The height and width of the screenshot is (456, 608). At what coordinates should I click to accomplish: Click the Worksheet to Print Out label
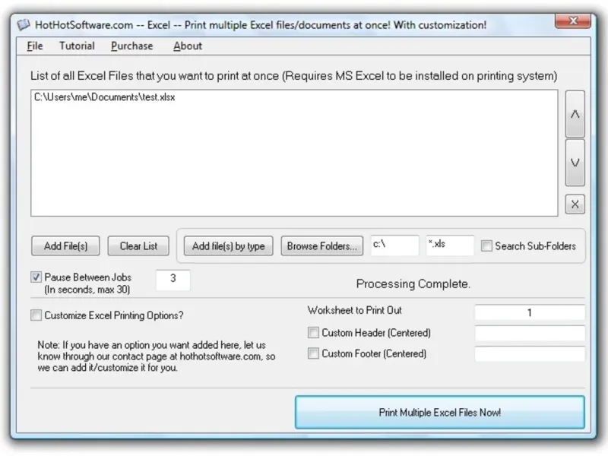354,310
